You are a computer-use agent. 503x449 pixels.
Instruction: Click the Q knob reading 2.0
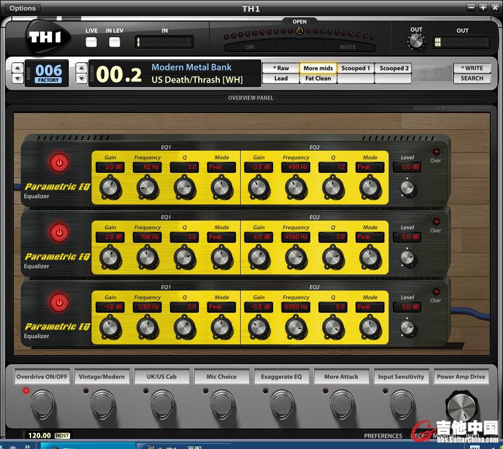pos(185,328)
